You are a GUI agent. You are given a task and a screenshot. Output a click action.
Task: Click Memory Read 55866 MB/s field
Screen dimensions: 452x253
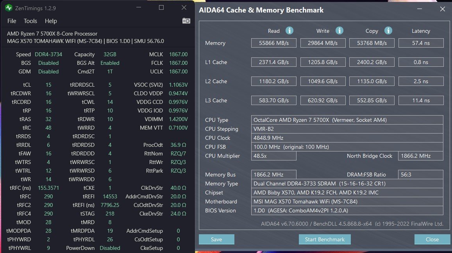click(273, 43)
